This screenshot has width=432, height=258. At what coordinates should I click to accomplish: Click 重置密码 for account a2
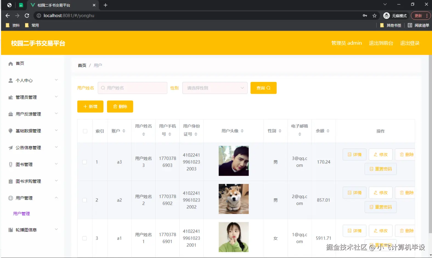point(380,207)
